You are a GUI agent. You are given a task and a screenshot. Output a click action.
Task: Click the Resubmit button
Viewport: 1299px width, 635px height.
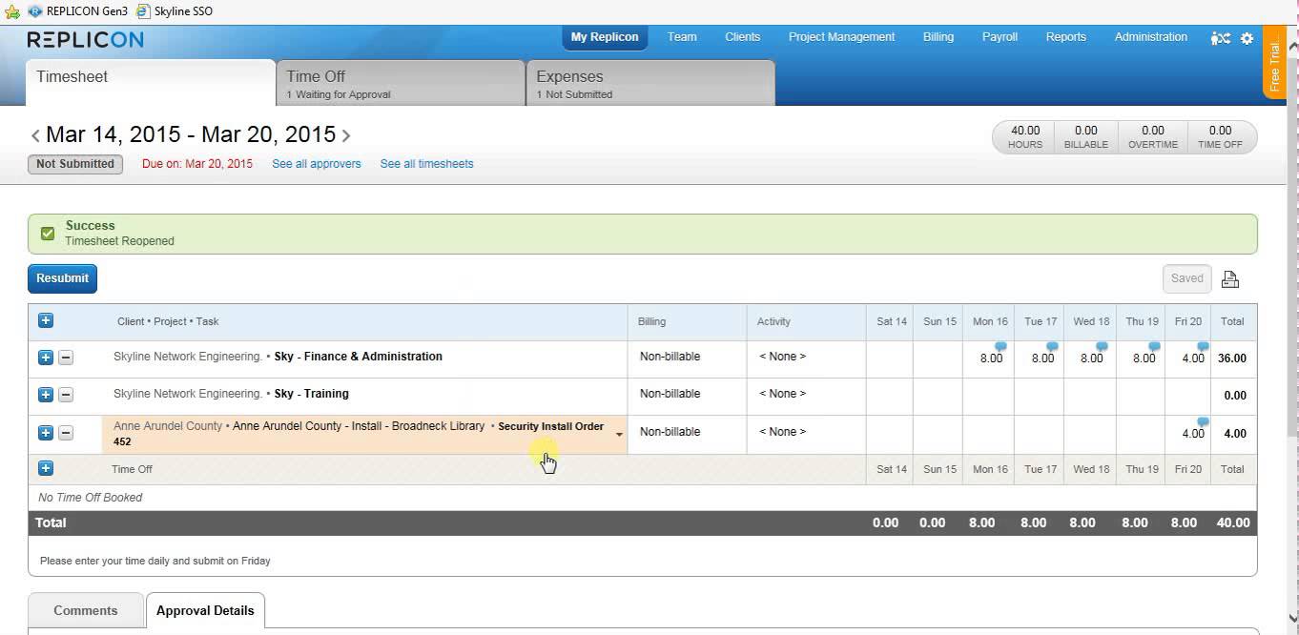[63, 278]
